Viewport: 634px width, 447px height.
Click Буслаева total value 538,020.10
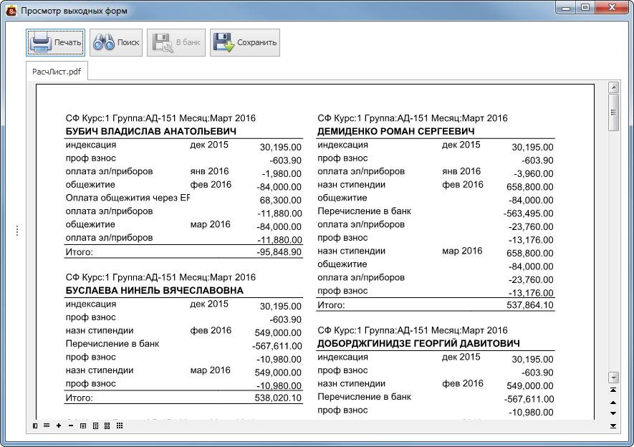(x=278, y=398)
